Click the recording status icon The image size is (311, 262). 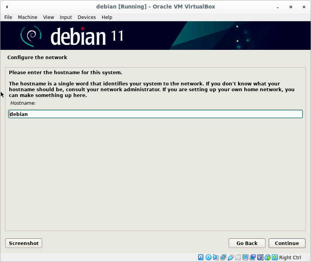pos(252,257)
